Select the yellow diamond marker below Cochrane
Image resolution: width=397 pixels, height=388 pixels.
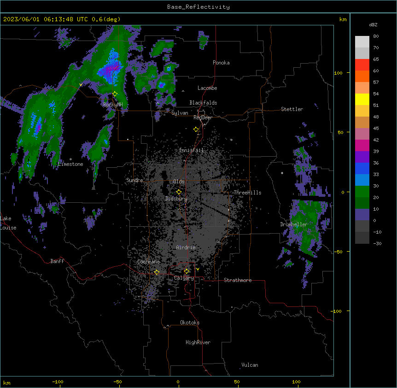[157, 272]
